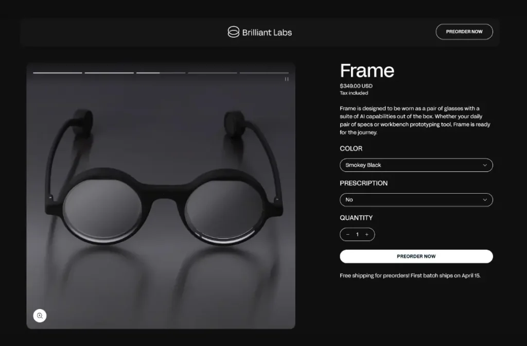Viewport: 527px width, 346px height.
Task: Open the Brilliant Labs logo homepage link
Action: click(260, 32)
